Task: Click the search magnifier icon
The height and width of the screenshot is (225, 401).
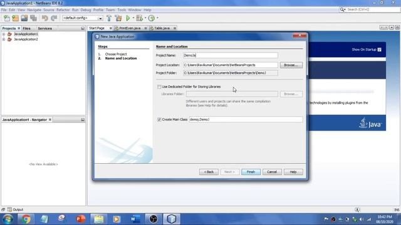Action: pos(342,9)
